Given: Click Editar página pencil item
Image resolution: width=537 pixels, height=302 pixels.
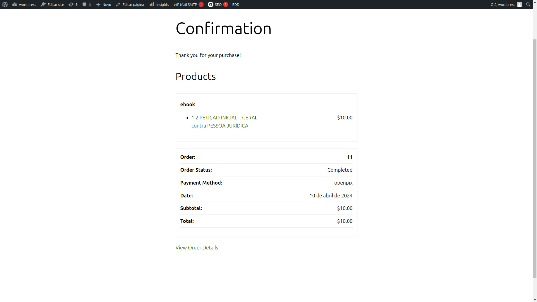Looking at the screenshot, I should pos(130,4).
